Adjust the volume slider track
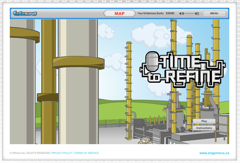The image size is (240, 163). (188, 14)
